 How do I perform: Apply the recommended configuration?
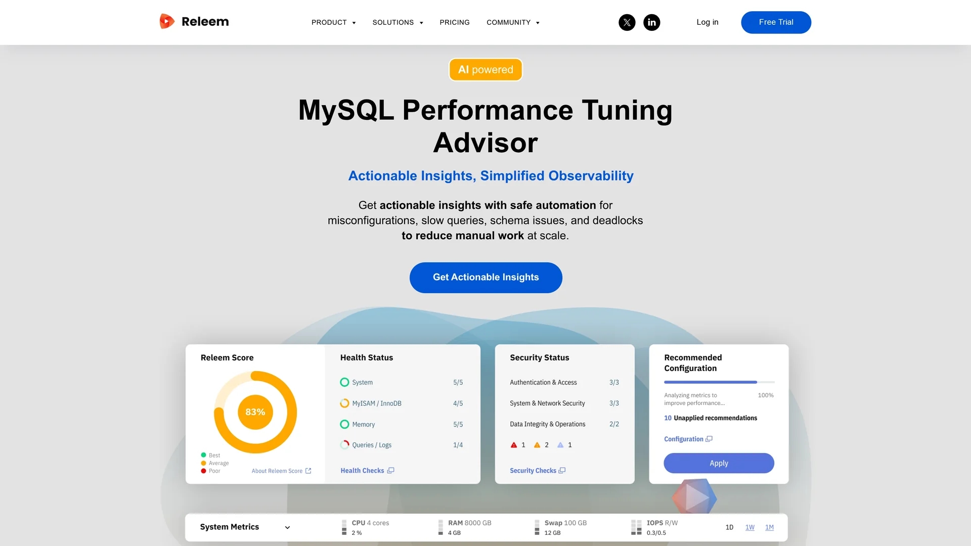point(719,463)
